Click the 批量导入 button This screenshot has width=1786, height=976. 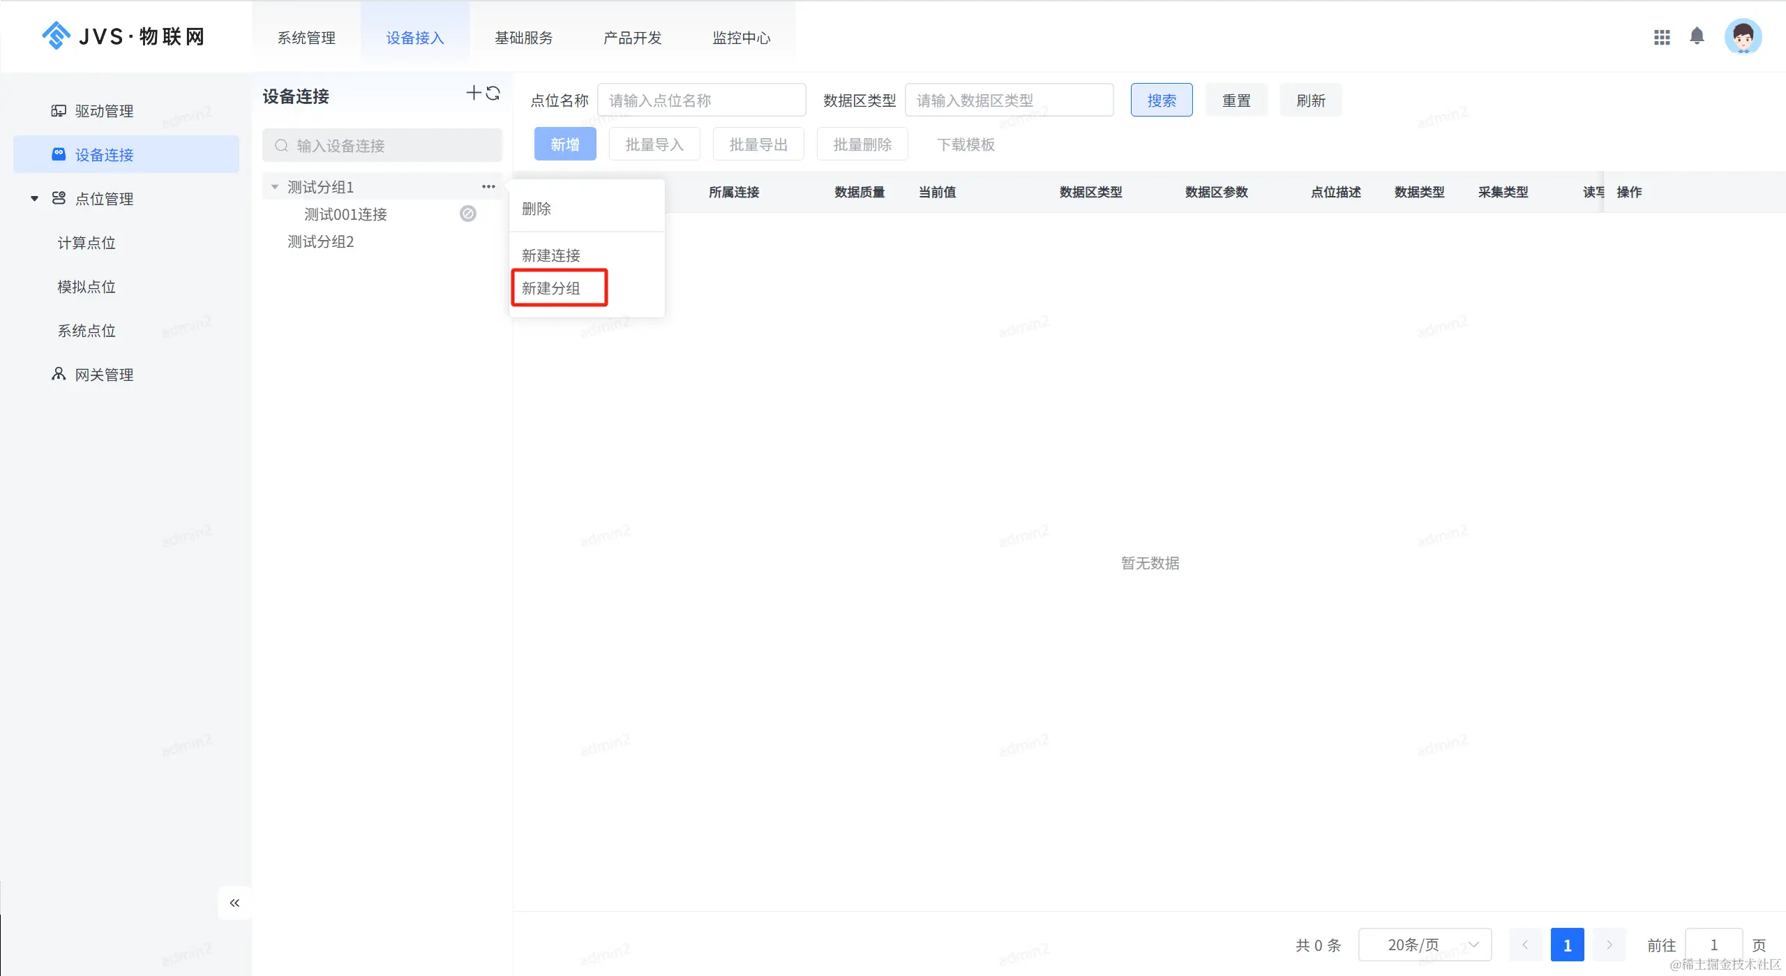click(x=654, y=144)
